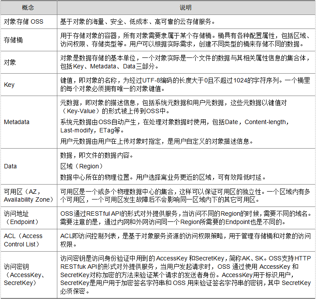Click the '说明' column header
The image size is (316, 299).
pos(186,7)
